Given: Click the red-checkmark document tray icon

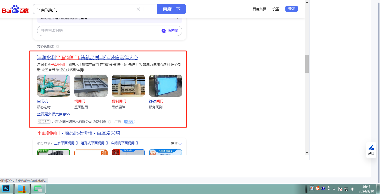Looking at the screenshot, I should tap(312, 188).
